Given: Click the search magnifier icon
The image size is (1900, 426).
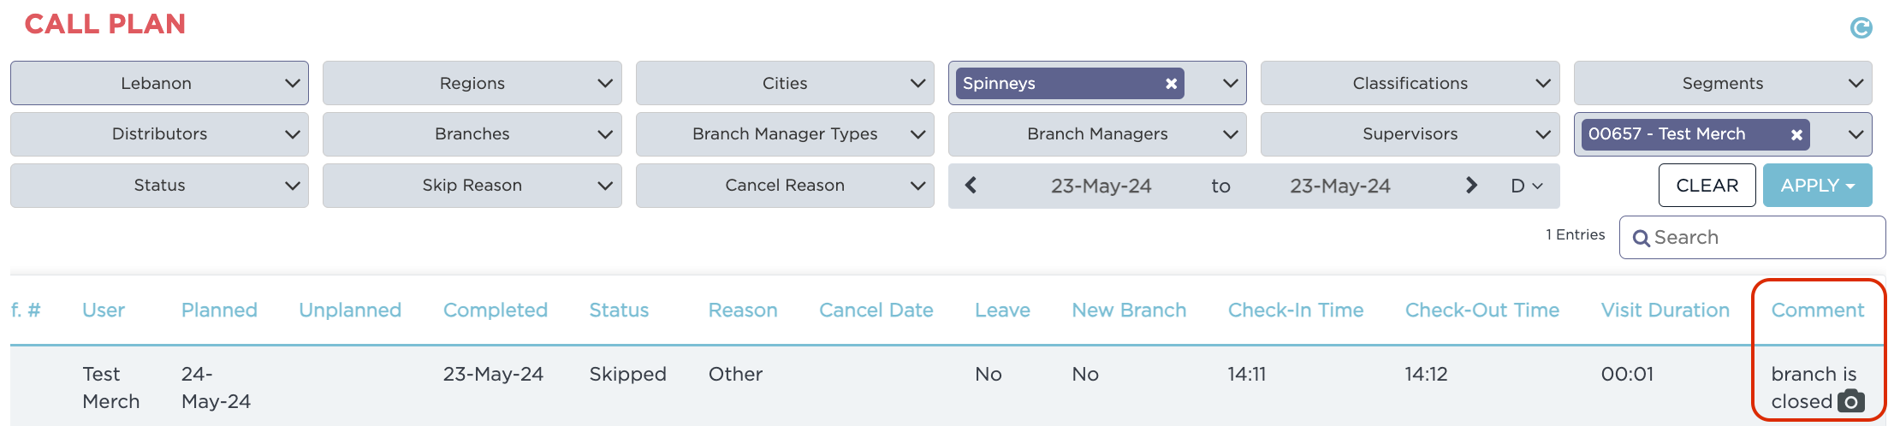Looking at the screenshot, I should point(1641,238).
